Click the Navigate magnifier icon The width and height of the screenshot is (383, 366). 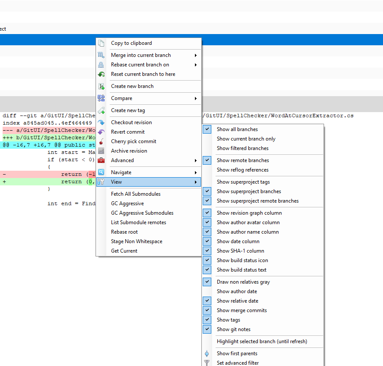point(101,172)
